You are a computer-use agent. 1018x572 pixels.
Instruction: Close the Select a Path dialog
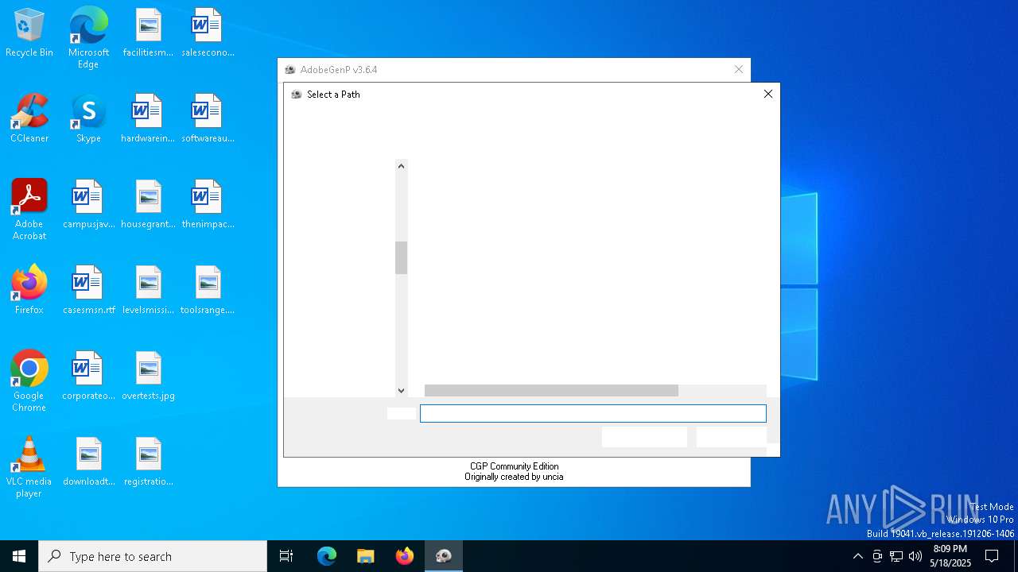767,94
